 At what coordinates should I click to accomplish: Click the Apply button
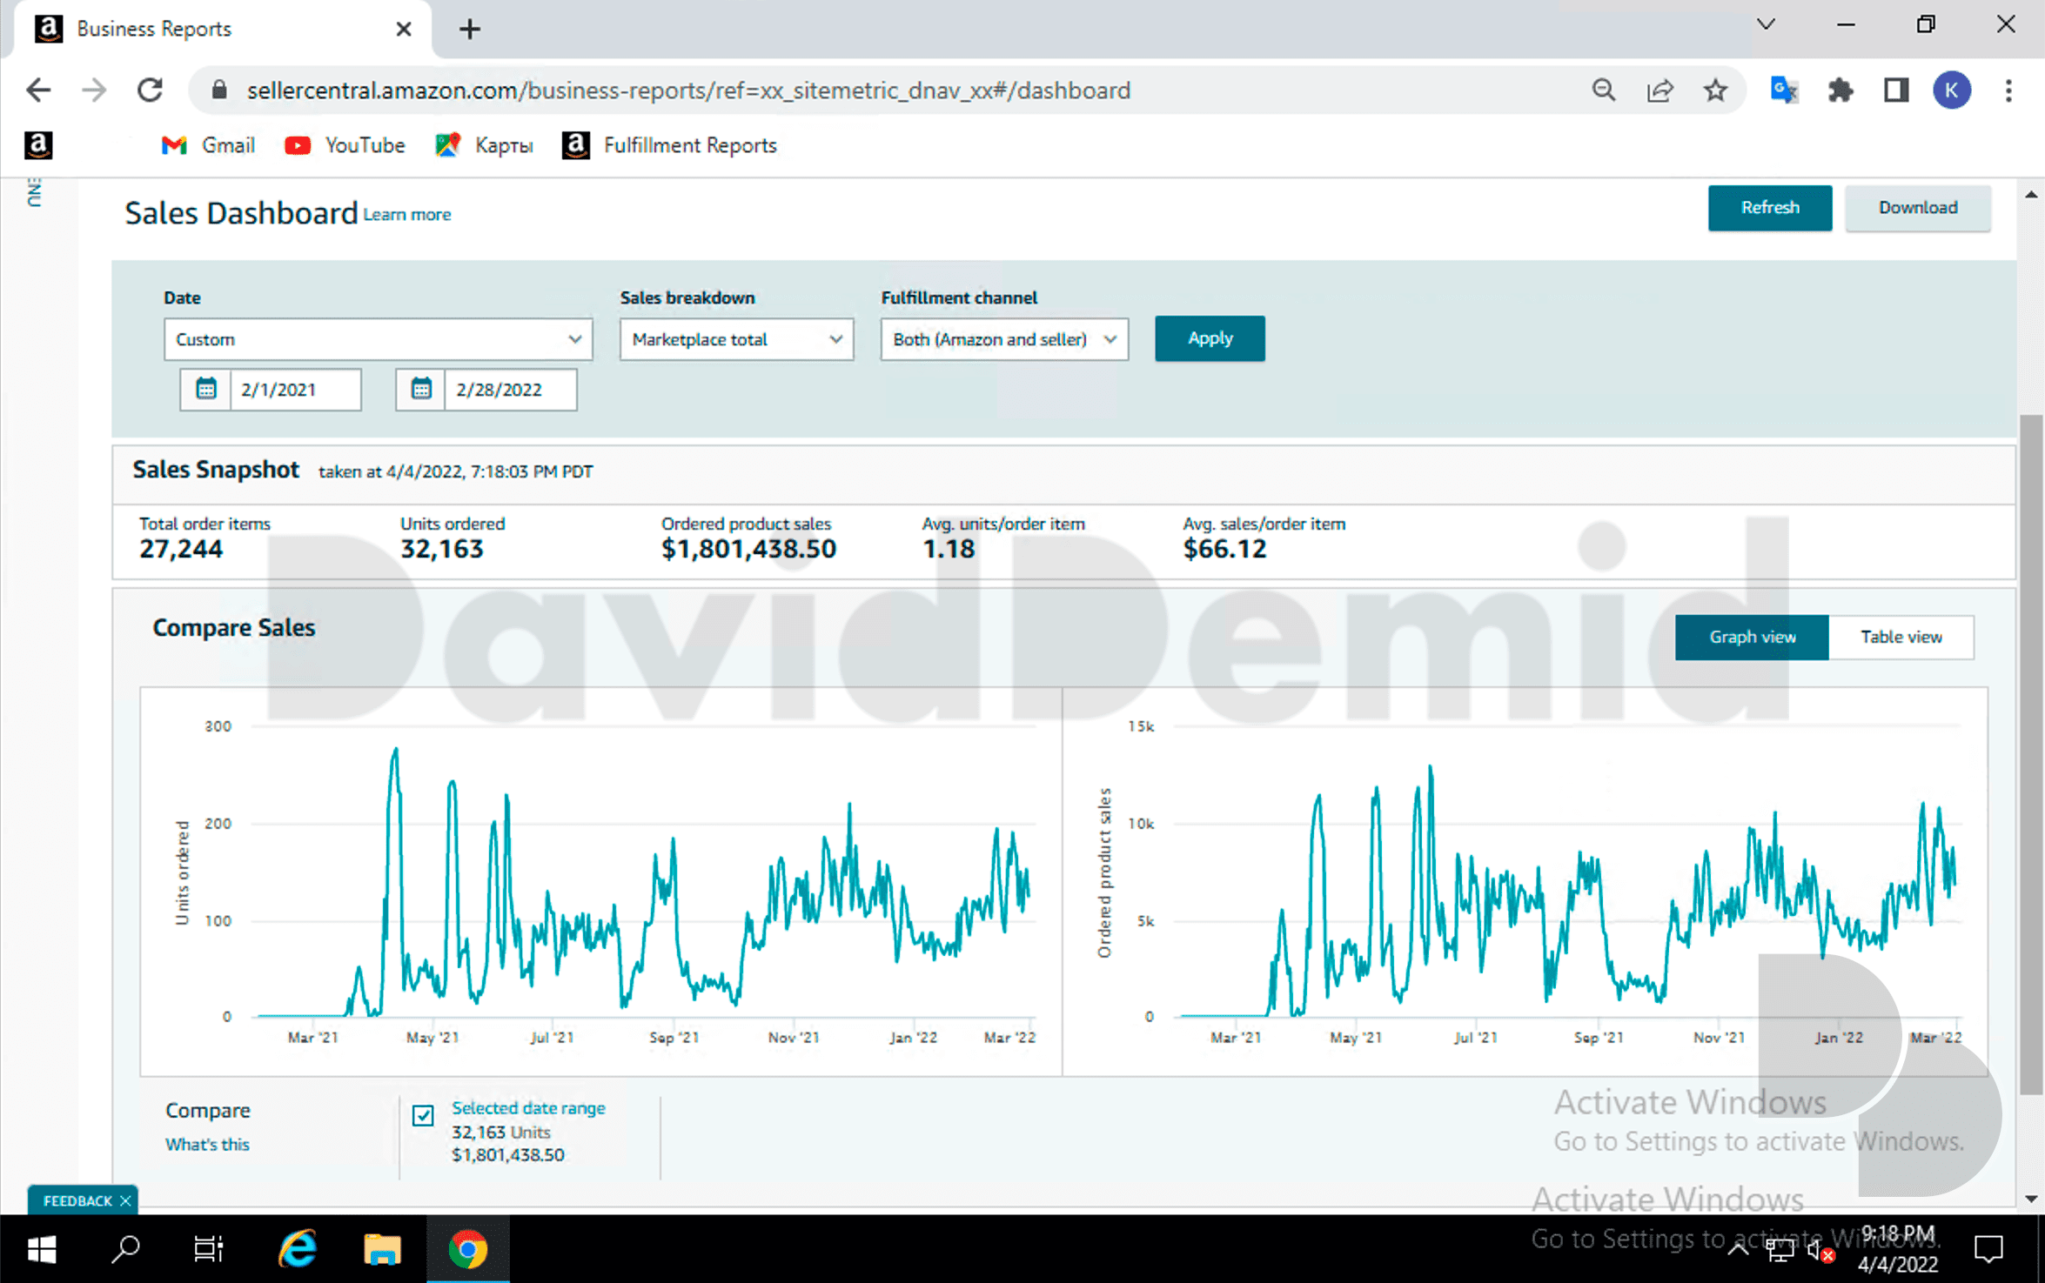click(1210, 338)
